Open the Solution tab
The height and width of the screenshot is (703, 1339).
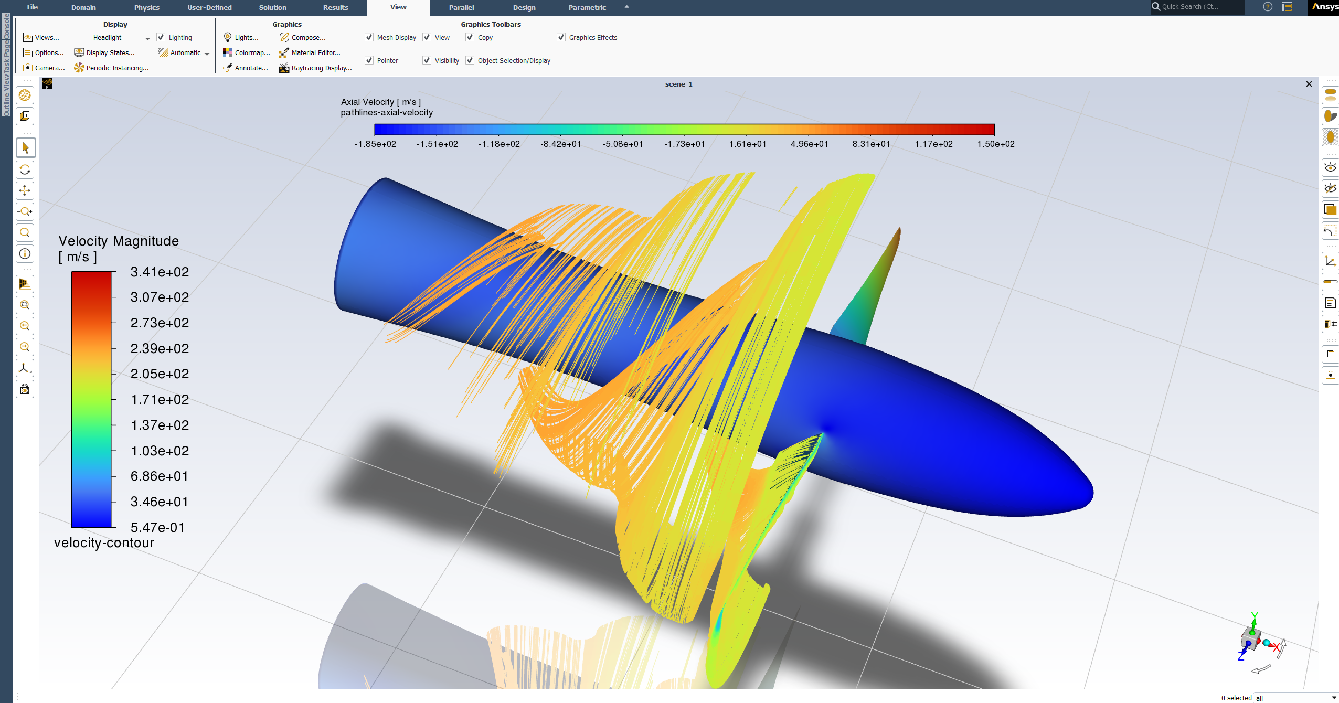(x=272, y=7)
